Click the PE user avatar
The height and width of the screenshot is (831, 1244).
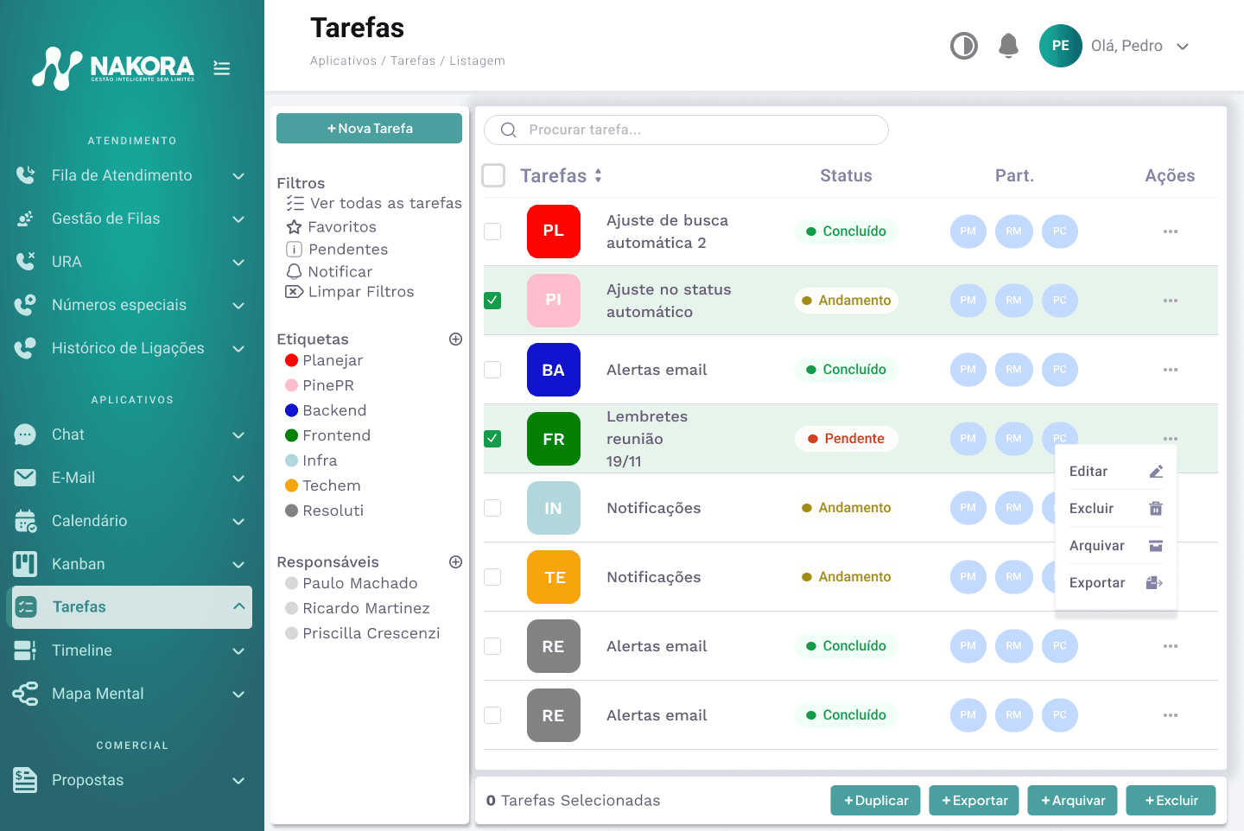coord(1061,46)
